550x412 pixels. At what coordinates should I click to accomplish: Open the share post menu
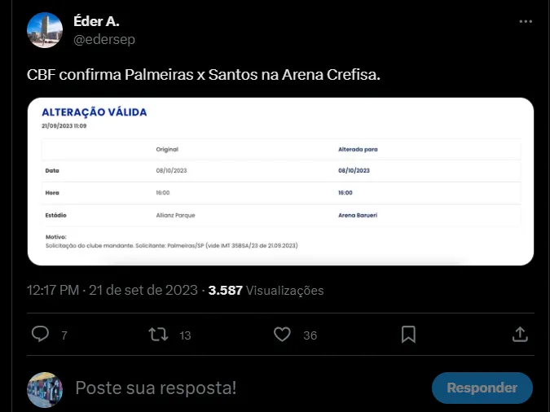click(x=520, y=335)
